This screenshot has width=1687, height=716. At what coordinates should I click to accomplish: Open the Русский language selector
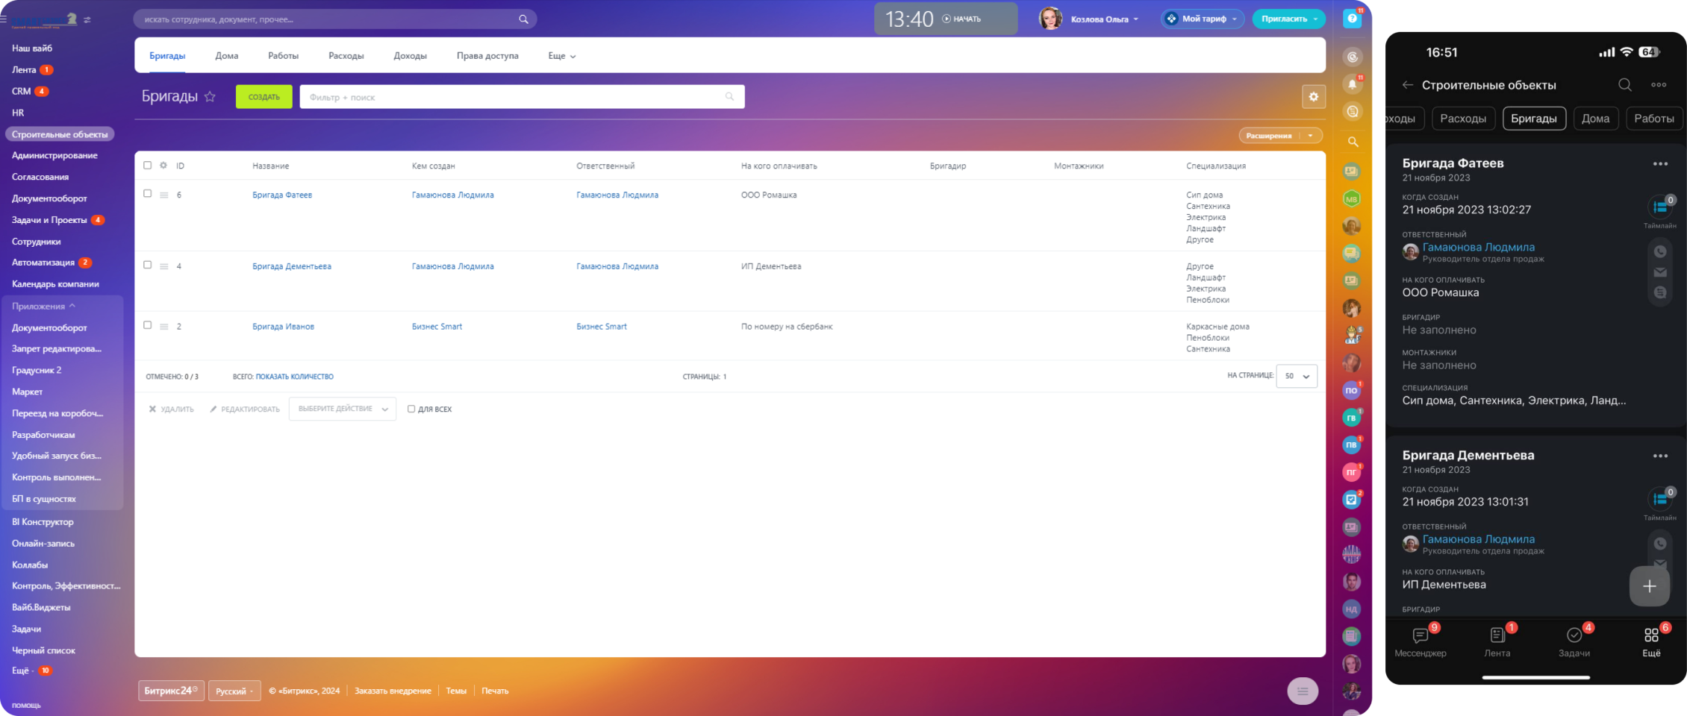[234, 691]
